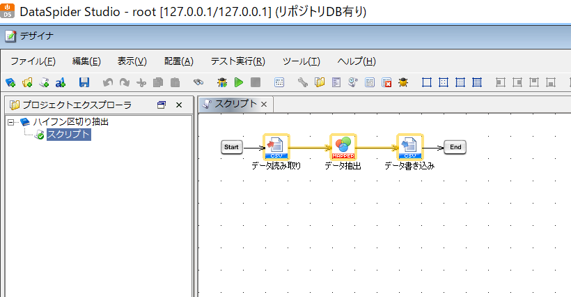Click the clock scheduler icon in toolbar
571x297 pixels.
point(353,82)
